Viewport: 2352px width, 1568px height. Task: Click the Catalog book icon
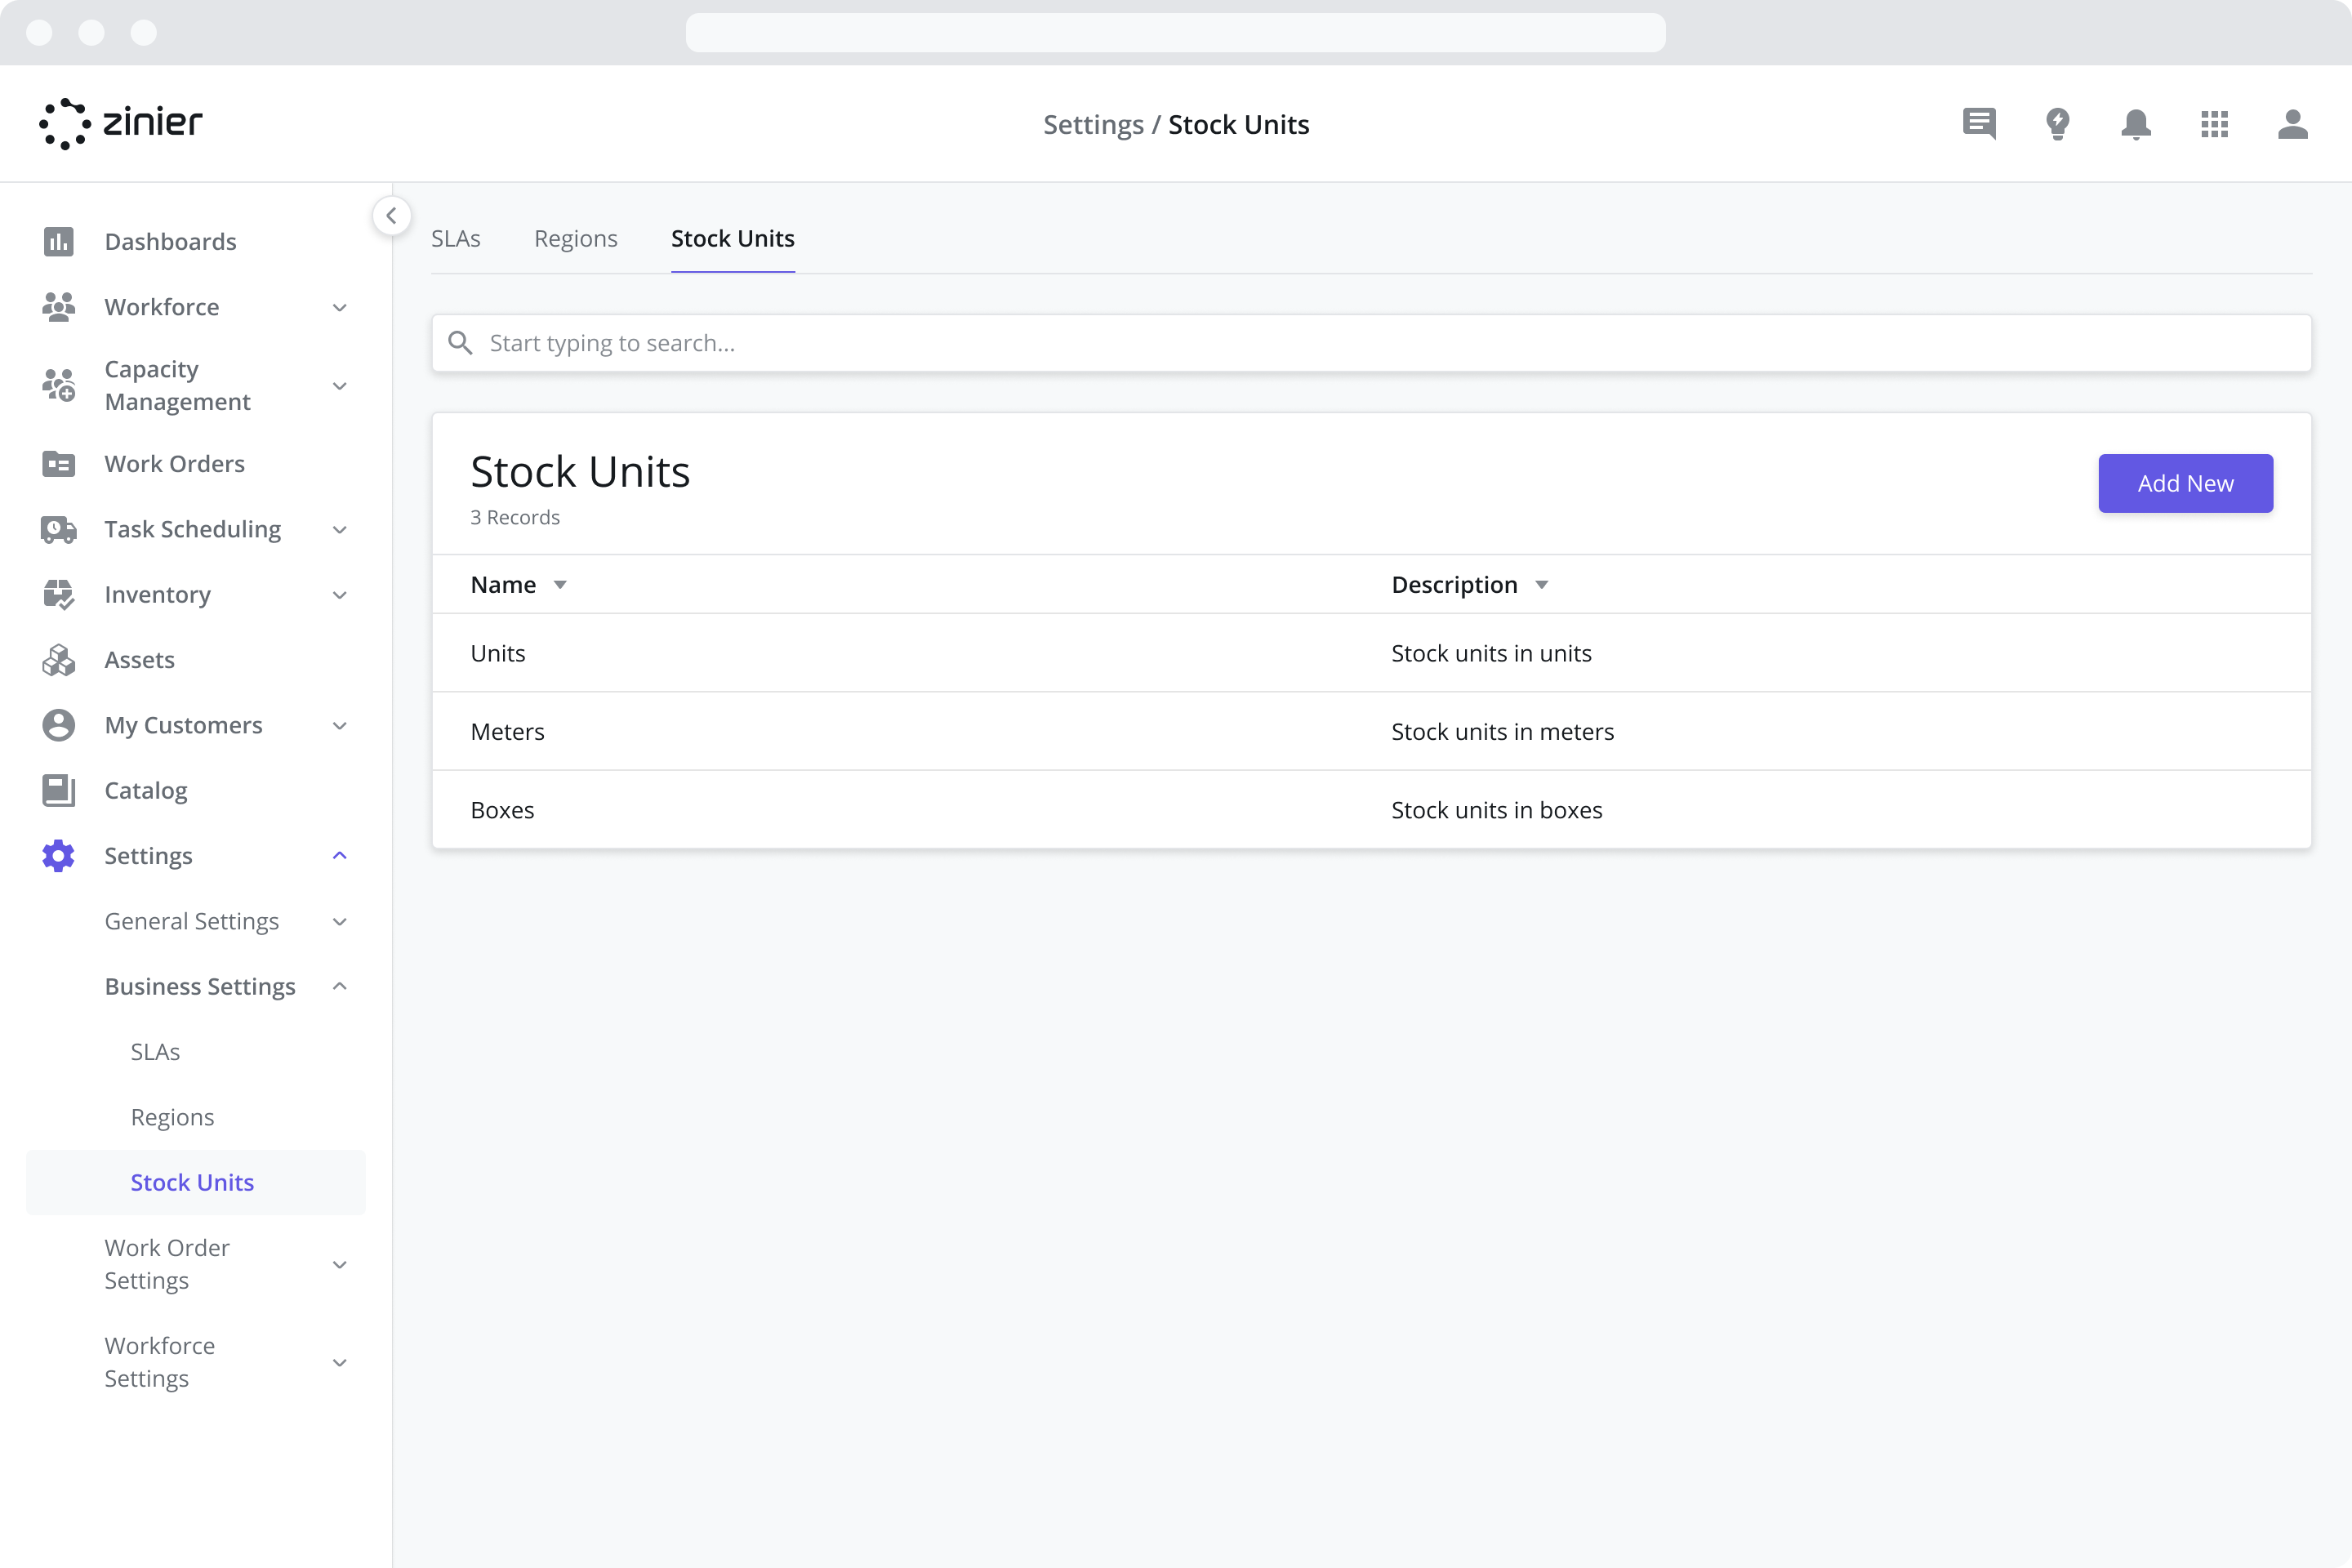59,791
